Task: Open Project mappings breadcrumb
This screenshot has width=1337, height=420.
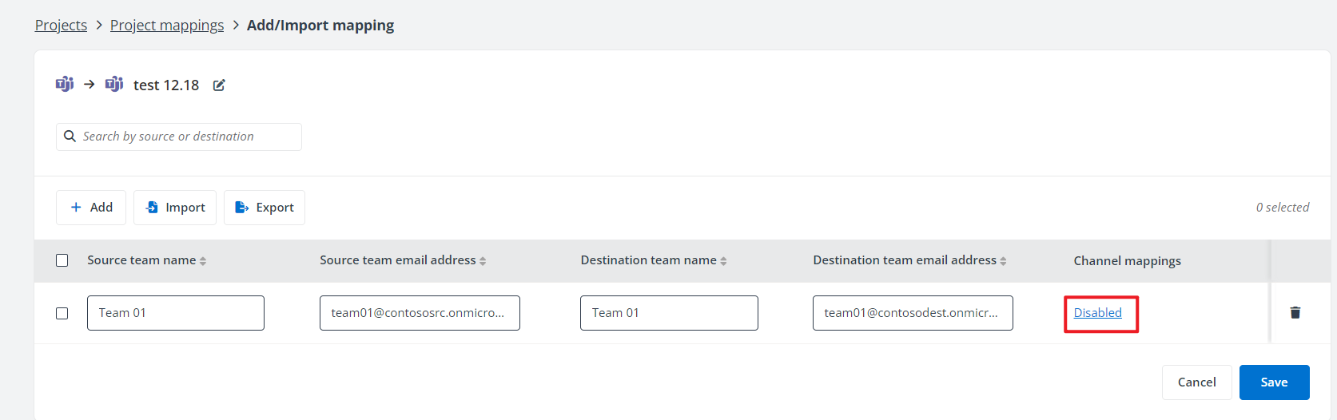Action: tap(167, 26)
